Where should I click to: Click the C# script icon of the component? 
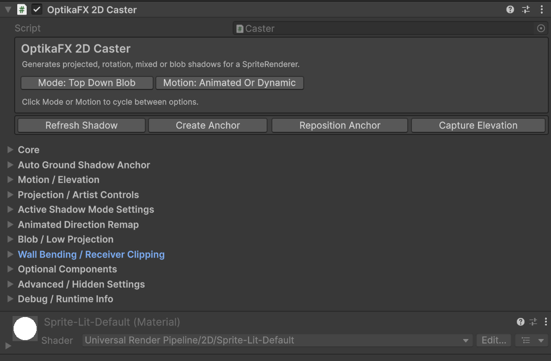pyautogui.click(x=22, y=9)
